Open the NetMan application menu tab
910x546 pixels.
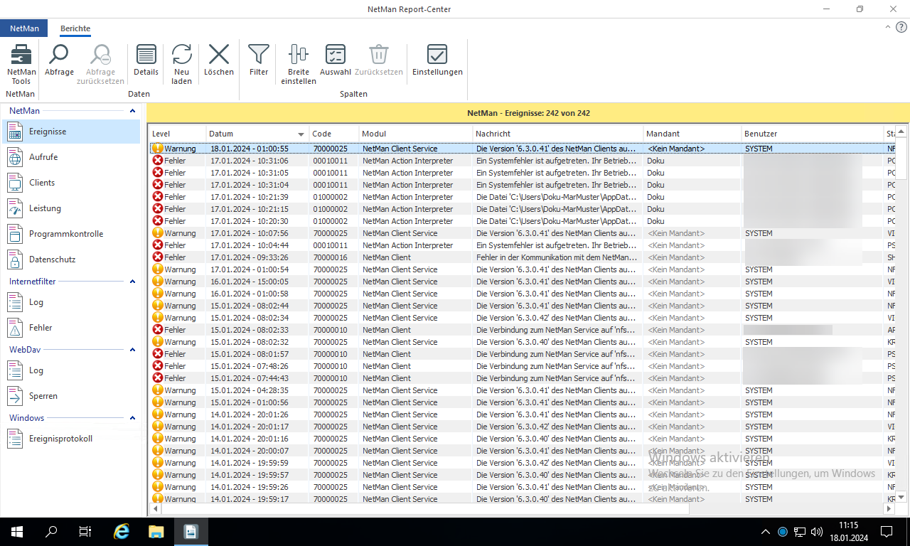click(x=24, y=28)
